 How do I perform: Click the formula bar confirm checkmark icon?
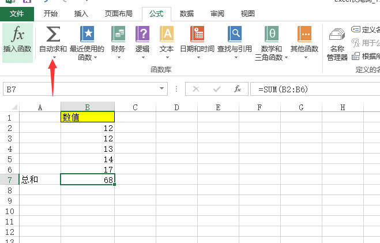[217, 89]
